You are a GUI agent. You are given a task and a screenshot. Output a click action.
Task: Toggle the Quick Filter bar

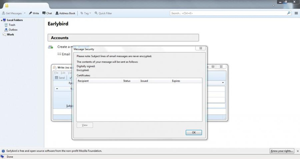[x=103, y=13]
